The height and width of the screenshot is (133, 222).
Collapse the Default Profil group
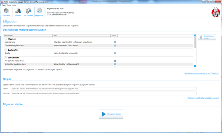tap(5, 58)
